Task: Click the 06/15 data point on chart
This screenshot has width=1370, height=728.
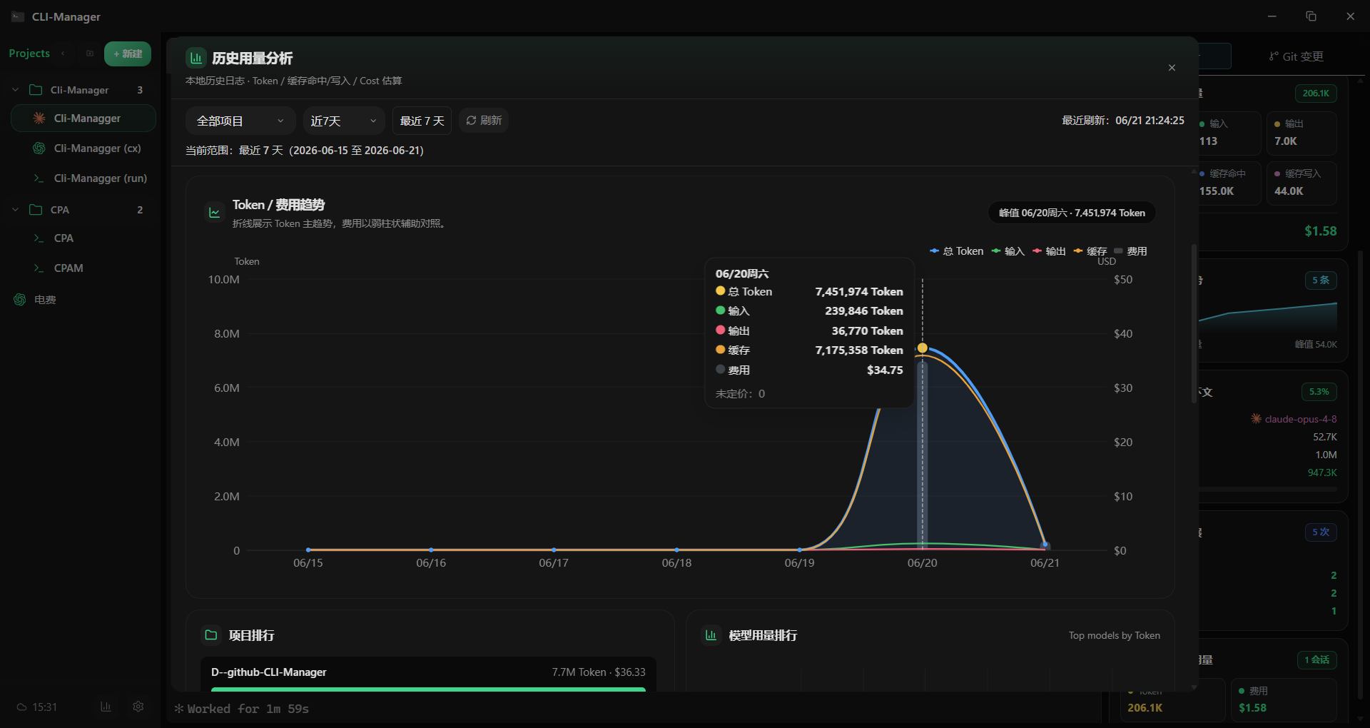Action: coord(308,550)
